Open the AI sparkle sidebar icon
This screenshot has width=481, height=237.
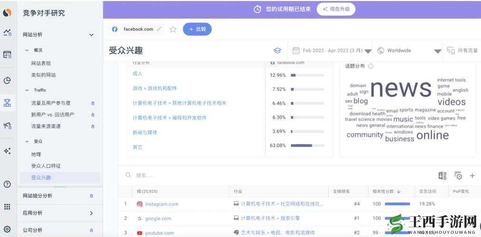tap(7, 151)
